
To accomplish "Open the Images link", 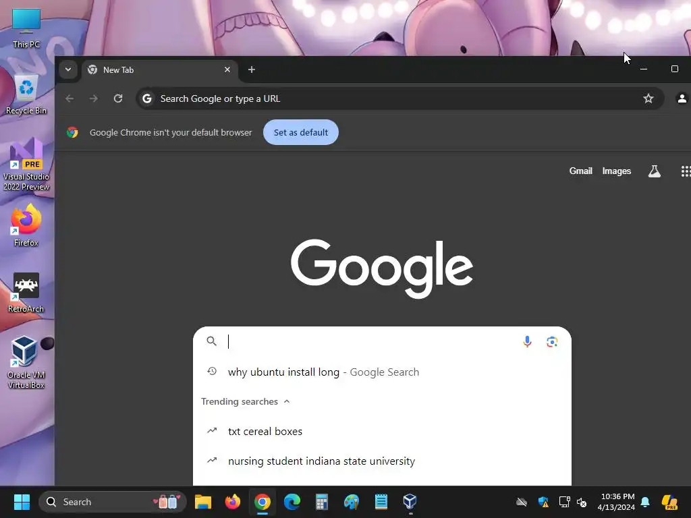I will (617, 171).
